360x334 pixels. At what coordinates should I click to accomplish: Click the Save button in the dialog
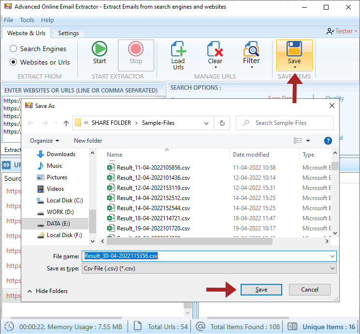[x=261, y=290]
